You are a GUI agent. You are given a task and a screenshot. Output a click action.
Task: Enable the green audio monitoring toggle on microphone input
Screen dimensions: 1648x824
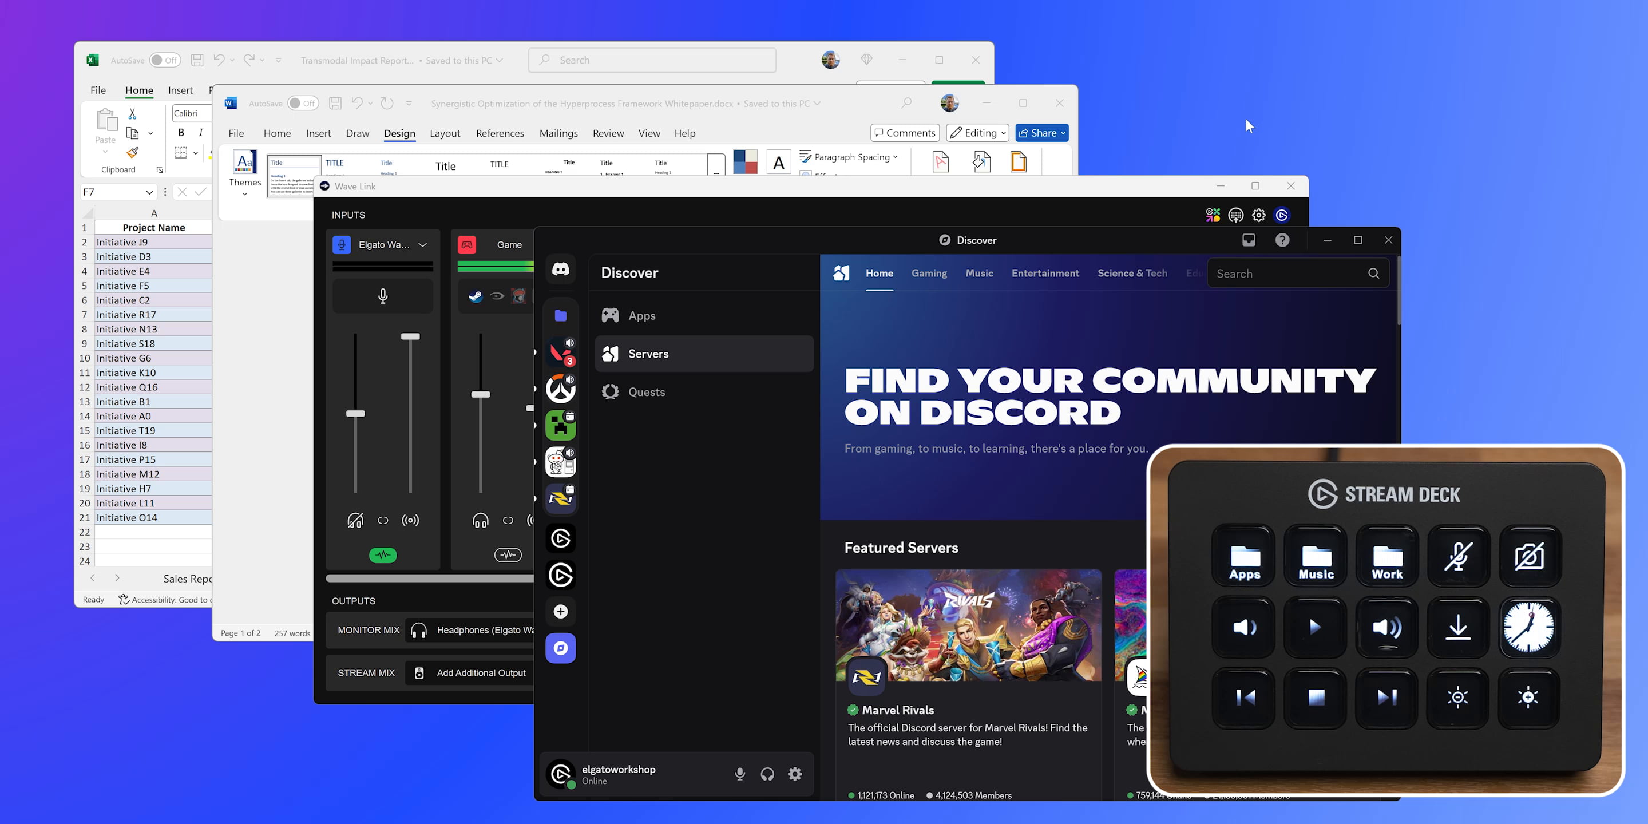383,555
